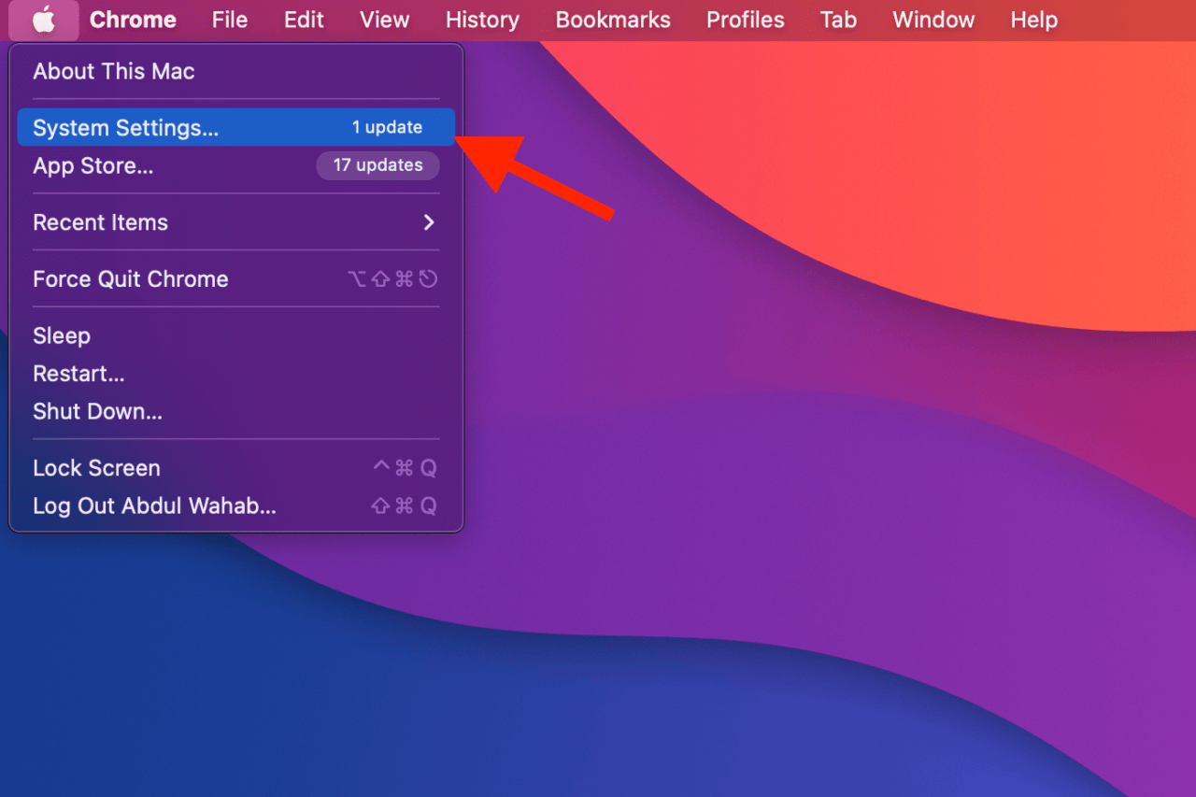Image resolution: width=1196 pixels, height=797 pixels.
Task: Expand the Recent Items submenu
Action: coord(235,222)
